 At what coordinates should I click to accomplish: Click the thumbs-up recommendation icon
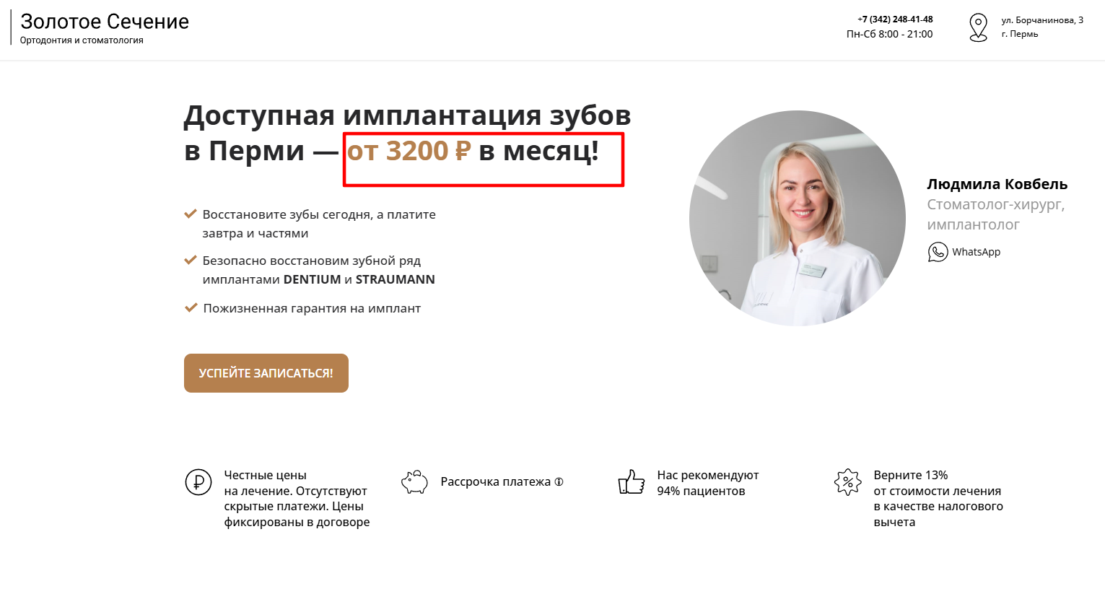[632, 481]
